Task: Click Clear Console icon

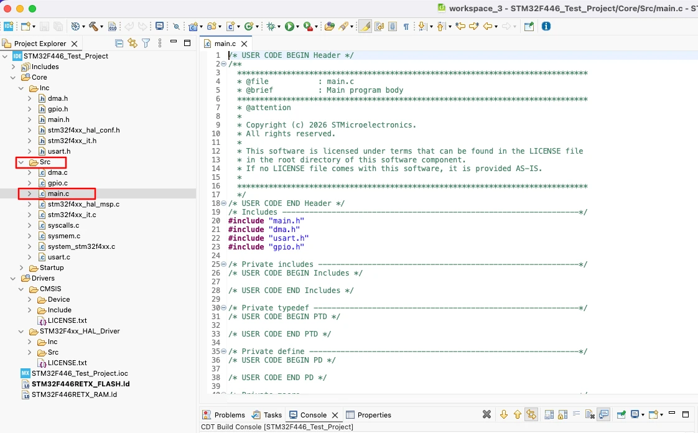Action: (x=590, y=414)
